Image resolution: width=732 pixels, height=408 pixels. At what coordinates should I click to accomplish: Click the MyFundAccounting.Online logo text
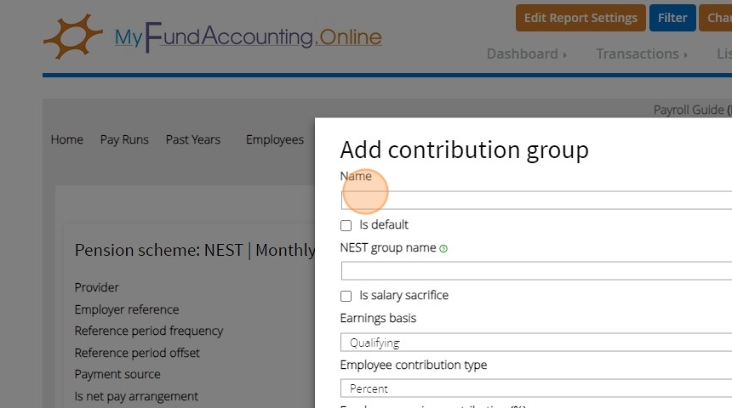[x=248, y=37]
